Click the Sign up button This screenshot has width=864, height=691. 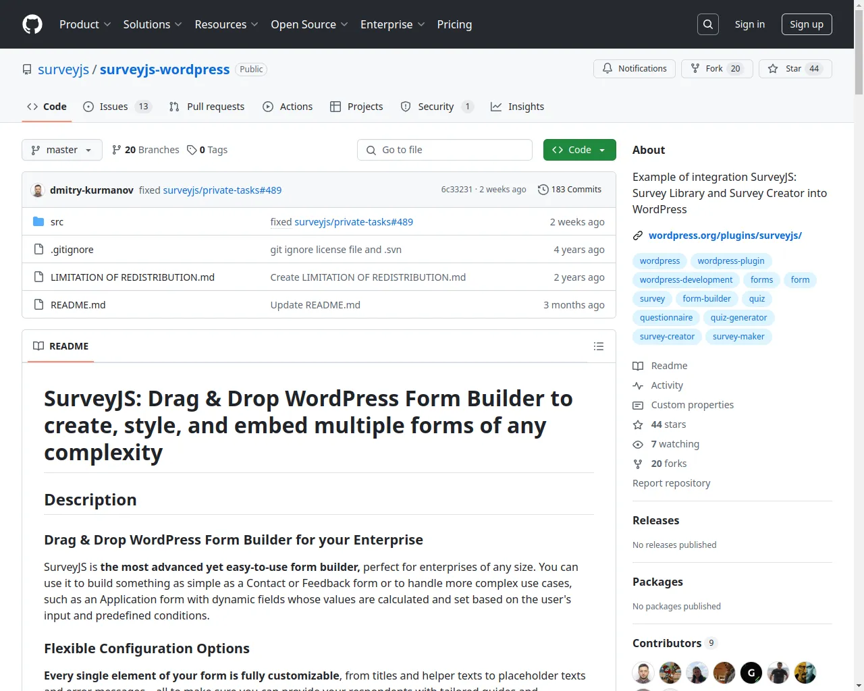pos(807,24)
